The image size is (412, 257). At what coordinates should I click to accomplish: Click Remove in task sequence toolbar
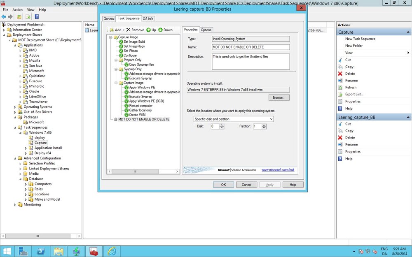pyautogui.click(x=135, y=30)
